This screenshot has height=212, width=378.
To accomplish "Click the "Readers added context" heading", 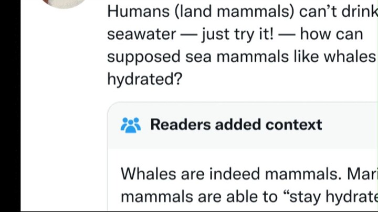I will [x=236, y=125].
